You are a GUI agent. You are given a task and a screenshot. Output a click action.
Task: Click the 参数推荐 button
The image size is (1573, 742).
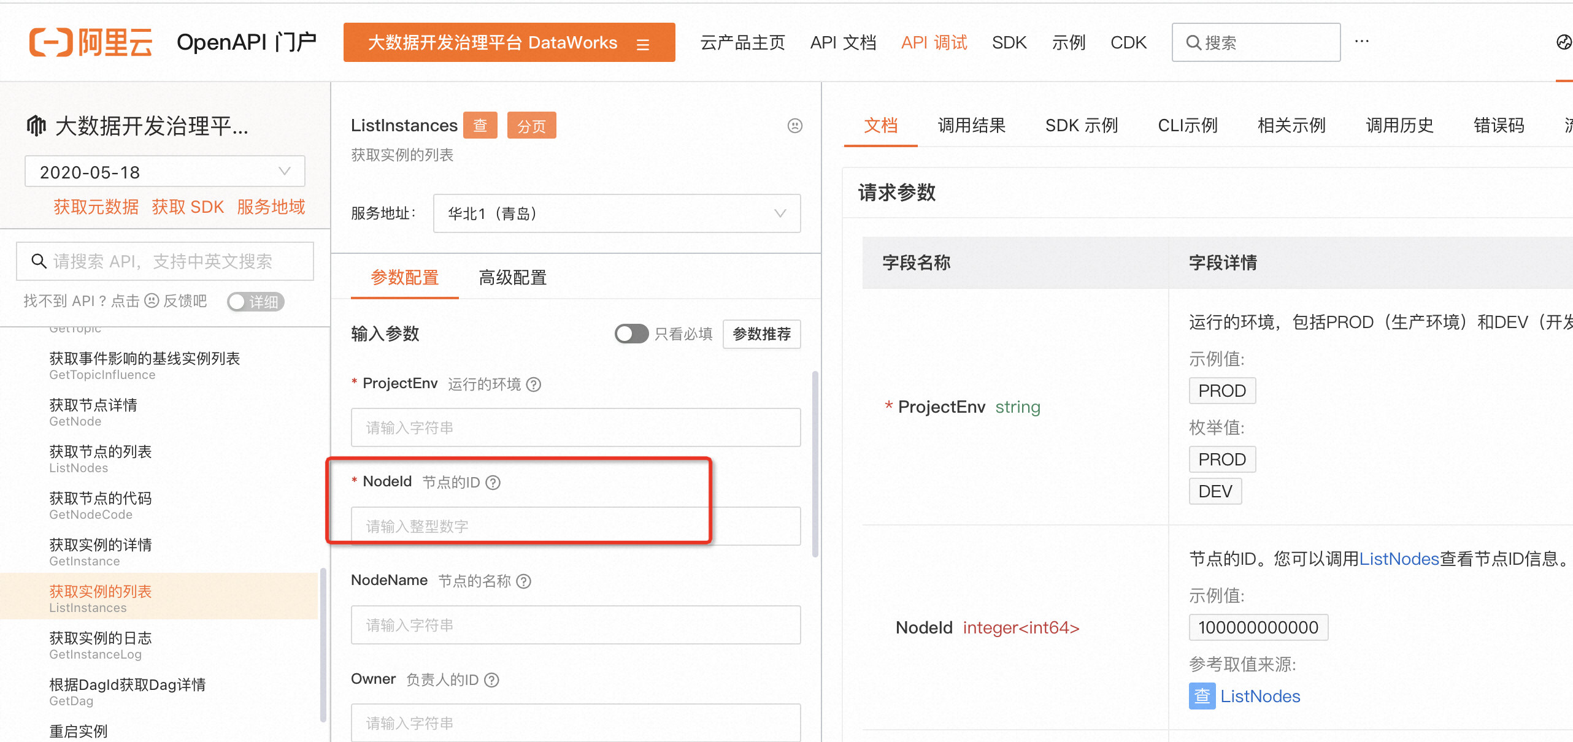click(x=761, y=334)
